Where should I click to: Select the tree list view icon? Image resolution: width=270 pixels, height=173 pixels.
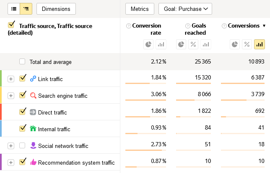point(26,8)
